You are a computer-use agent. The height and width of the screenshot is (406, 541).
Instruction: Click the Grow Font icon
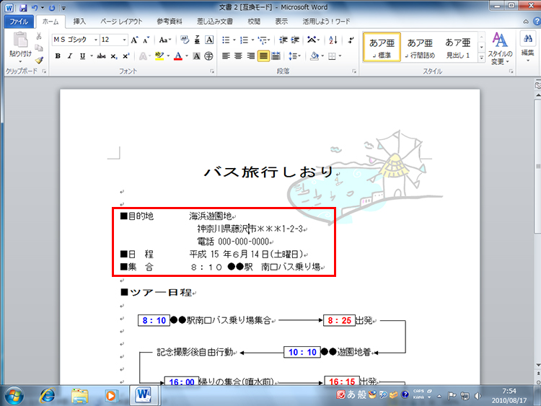(x=134, y=40)
